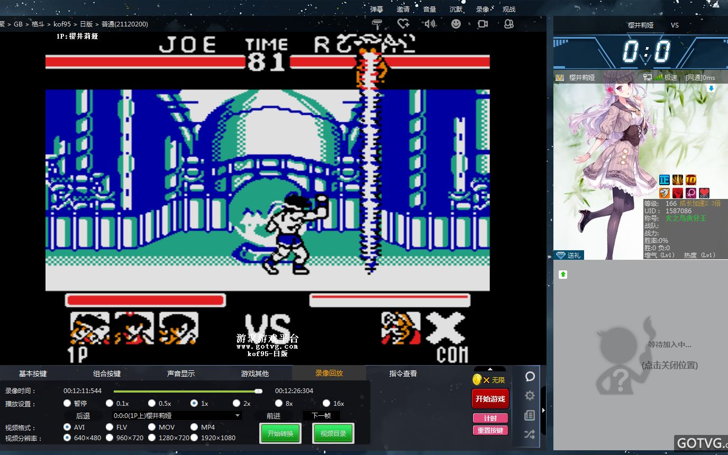
Task: Click the yellow V VIP icon
Action: [559, 78]
